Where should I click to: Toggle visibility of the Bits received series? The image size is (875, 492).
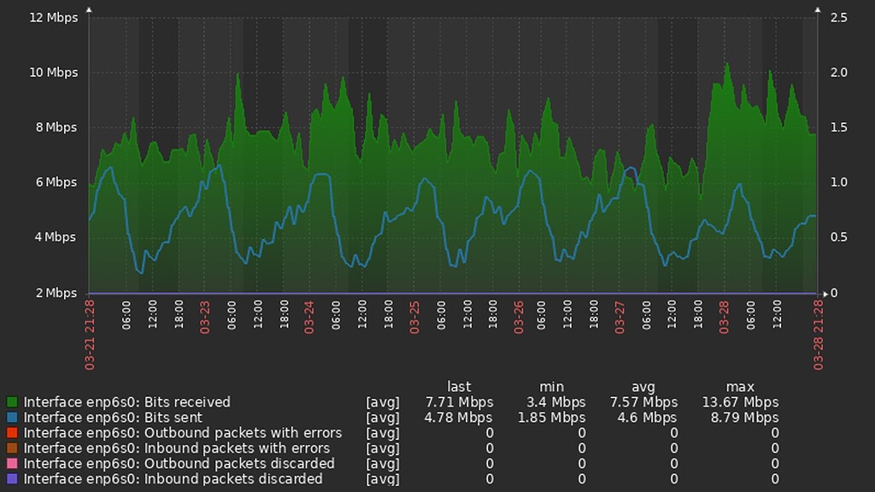128,402
